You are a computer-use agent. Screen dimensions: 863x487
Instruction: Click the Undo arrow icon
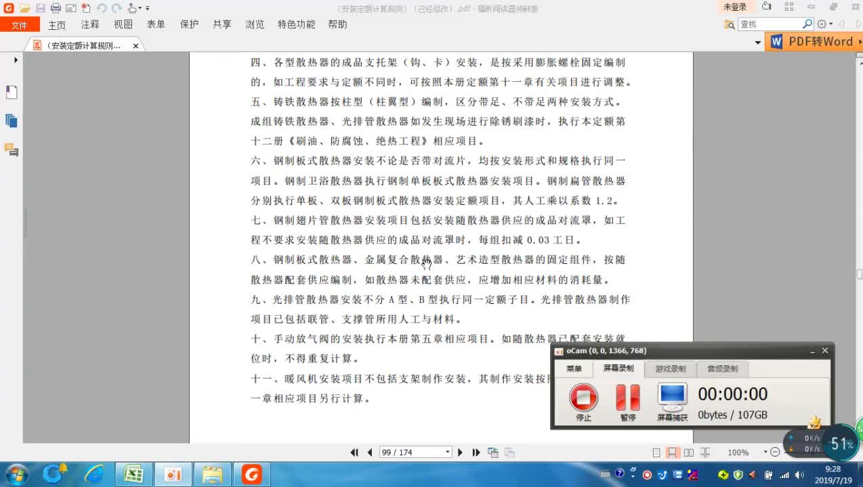pos(102,8)
